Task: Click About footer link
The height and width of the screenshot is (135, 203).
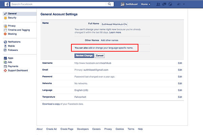Action: click(x=40, y=129)
